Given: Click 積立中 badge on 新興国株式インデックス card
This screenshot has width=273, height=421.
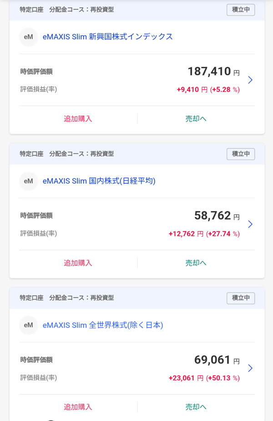Looking at the screenshot, I should (x=241, y=10).
